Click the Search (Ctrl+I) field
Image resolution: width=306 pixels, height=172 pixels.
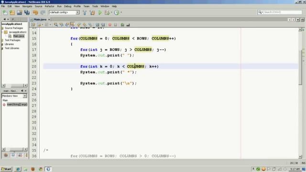[279, 12]
